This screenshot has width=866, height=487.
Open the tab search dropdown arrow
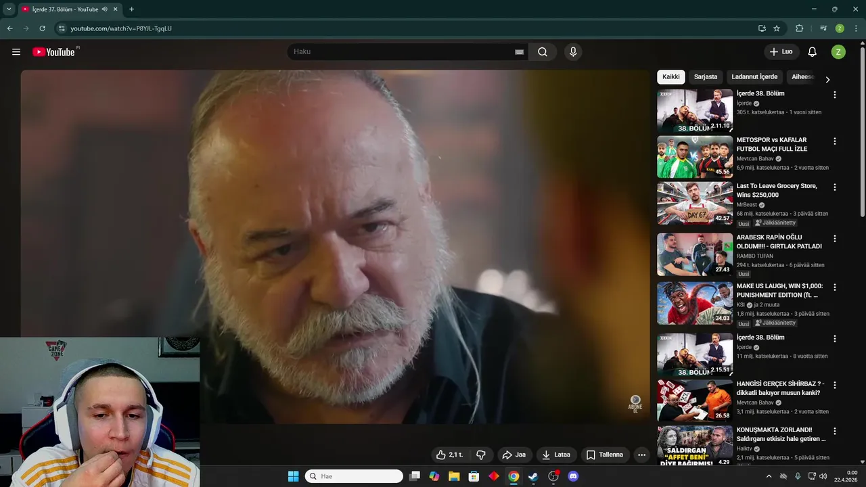[9, 9]
